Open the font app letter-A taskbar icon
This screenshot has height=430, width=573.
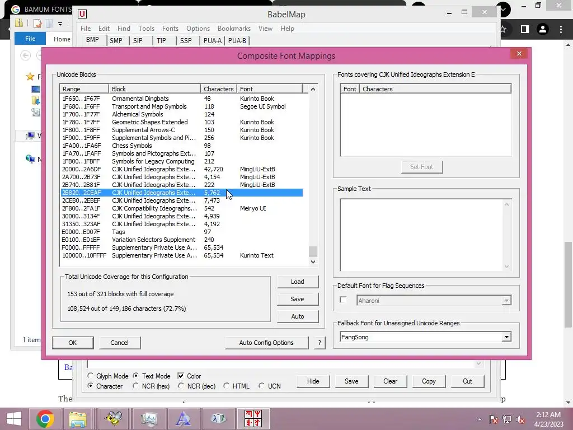click(x=184, y=419)
